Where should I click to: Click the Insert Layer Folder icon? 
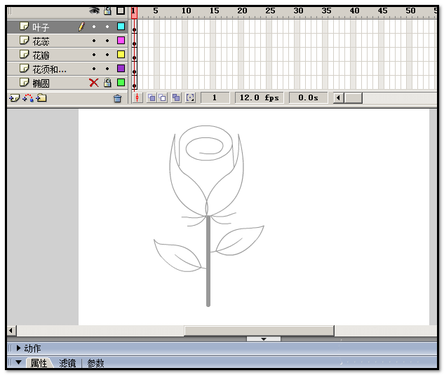coord(41,98)
